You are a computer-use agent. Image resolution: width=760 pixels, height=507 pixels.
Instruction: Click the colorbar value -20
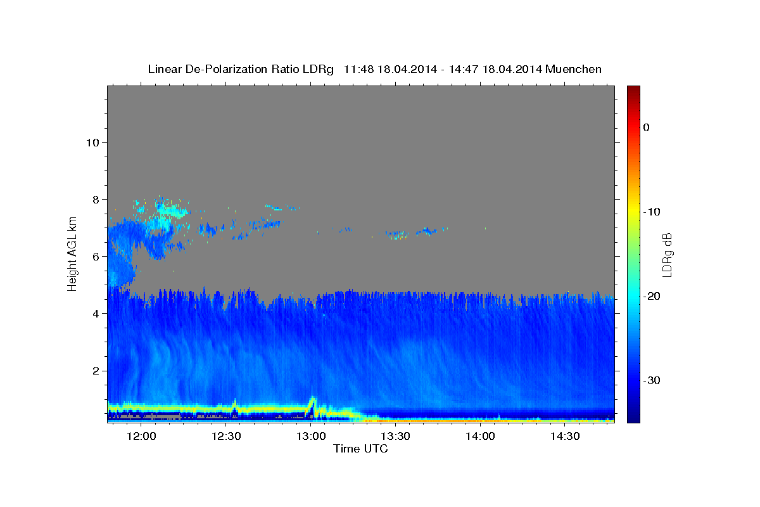pos(652,296)
